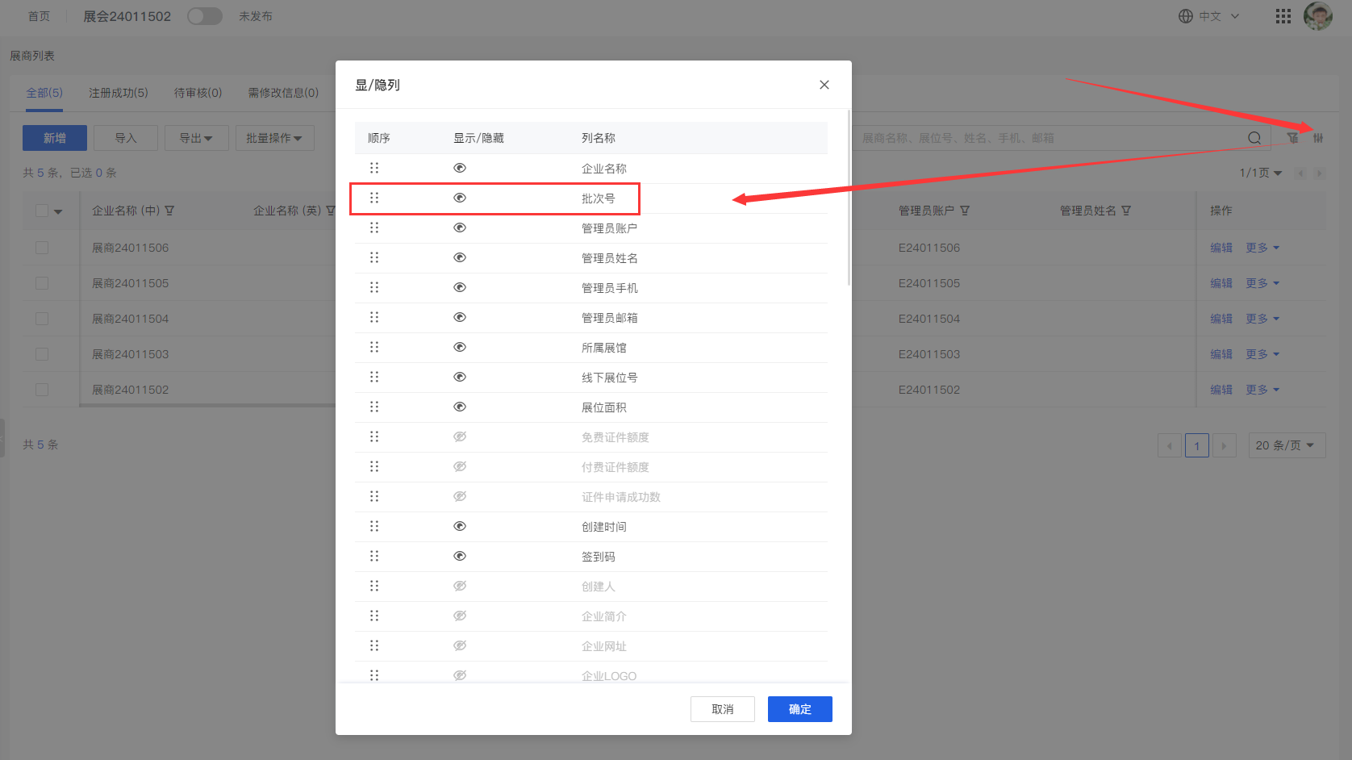Click the globe language icon
This screenshot has height=760, width=1352.
tap(1185, 15)
